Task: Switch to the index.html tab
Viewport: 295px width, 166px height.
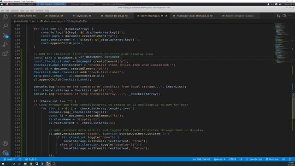Action: point(24,16)
